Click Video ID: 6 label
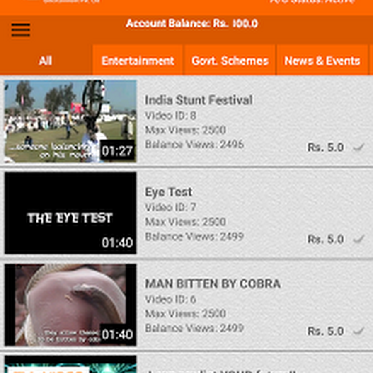Viewport: 373px width, 373px height. (171, 299)
